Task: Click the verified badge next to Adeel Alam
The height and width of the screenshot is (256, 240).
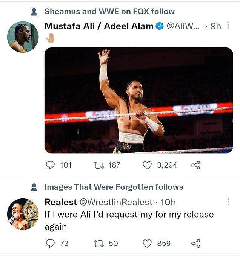Action: pyautogui.click(x=160, y=26)
